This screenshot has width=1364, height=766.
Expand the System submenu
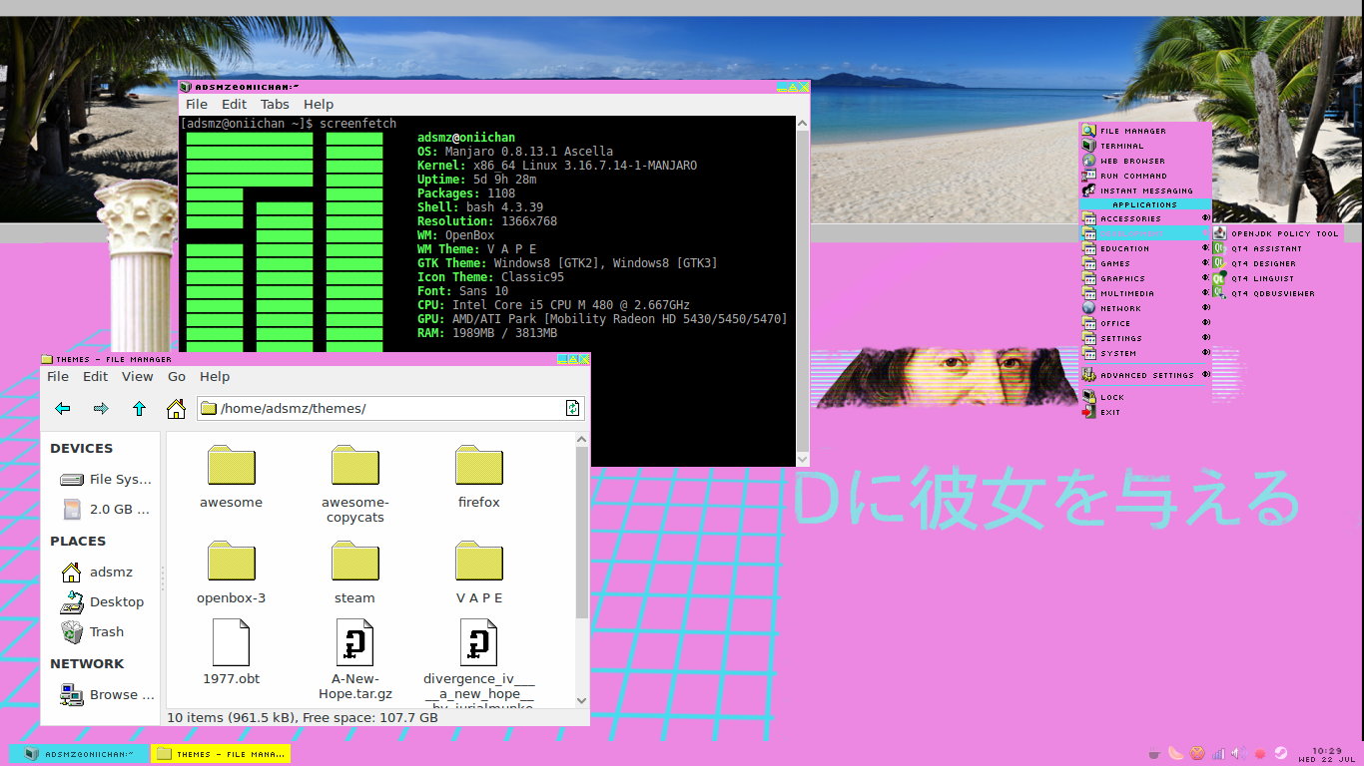1145,353
